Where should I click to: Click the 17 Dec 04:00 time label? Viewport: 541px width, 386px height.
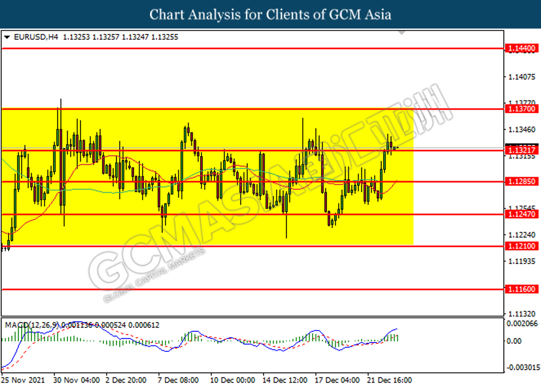(x=337, y=380)
